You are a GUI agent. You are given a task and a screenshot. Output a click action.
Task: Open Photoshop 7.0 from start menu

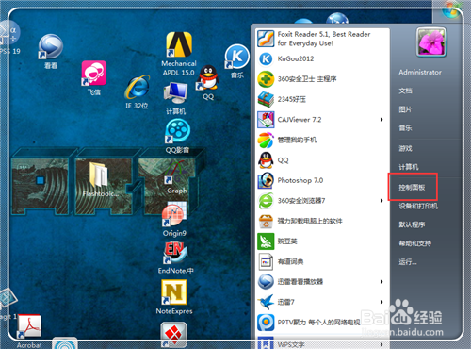pos(322,180)
